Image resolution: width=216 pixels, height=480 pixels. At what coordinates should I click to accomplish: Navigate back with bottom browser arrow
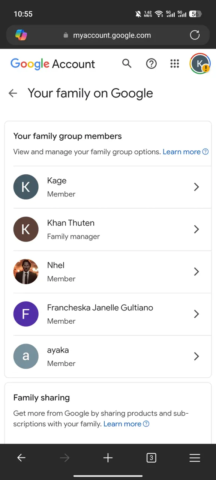tap(21, 457)
